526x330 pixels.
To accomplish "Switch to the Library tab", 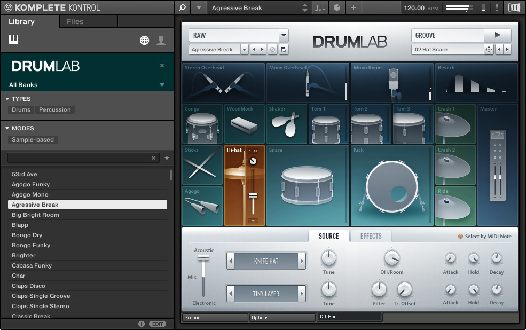I will point(21,21).
